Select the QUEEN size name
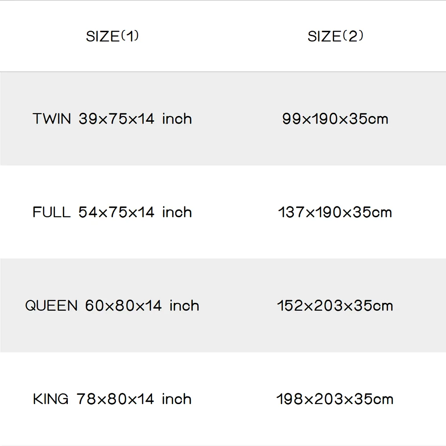This screenshot has height=446, width=446. [51, 306]
